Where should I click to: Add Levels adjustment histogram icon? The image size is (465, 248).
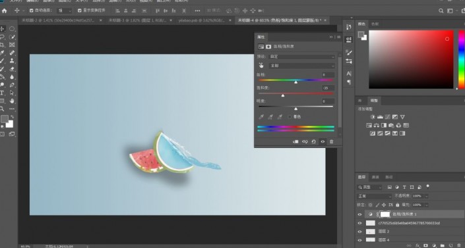coord(380,117)
